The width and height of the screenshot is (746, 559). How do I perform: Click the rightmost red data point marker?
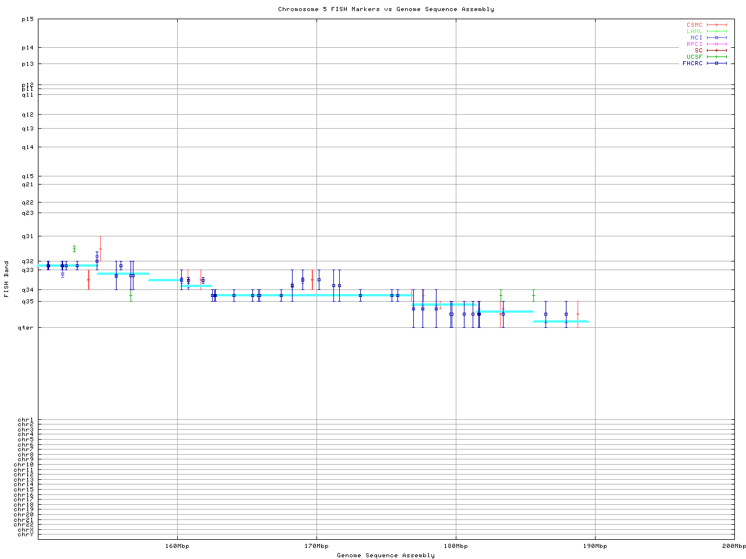click(578, 314)
